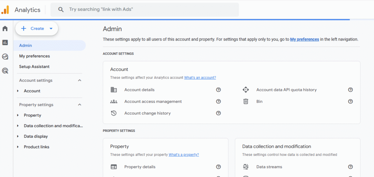Screen dimensions: 374x177
Task: Expand the Account tree arrow
Action: pos(18,91)
